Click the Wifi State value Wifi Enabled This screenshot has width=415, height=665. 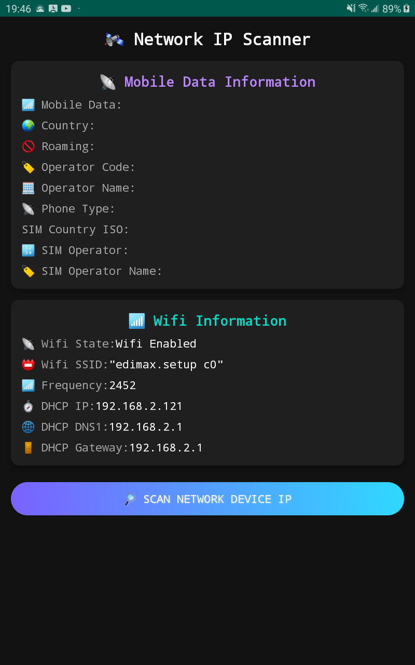[156, 344]
